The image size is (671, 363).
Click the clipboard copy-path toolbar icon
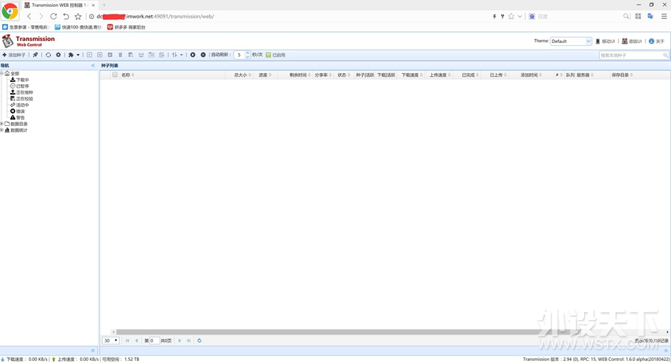pyautogui.click(x=162, y=55)
